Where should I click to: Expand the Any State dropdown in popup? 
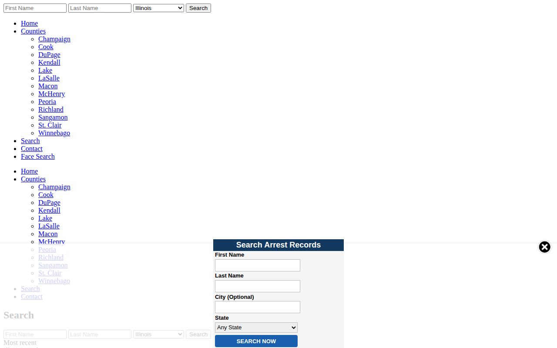(256, 328)
